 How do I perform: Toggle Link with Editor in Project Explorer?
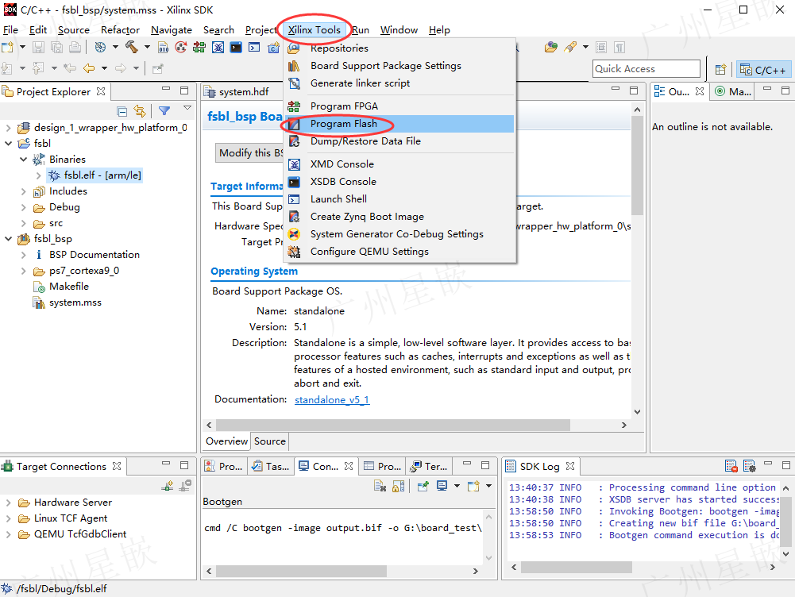click(x=140, y=111)
